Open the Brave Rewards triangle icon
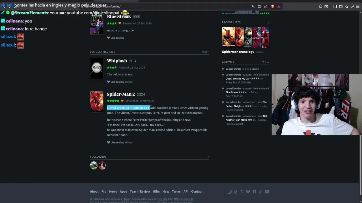 [279, 6]
